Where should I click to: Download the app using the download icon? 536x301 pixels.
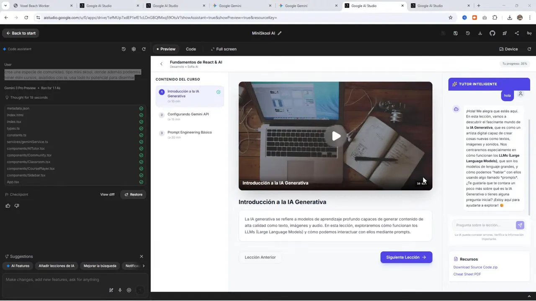480,33
